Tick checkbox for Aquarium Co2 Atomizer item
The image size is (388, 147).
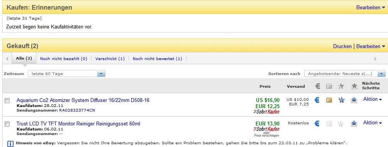[7, 101]
